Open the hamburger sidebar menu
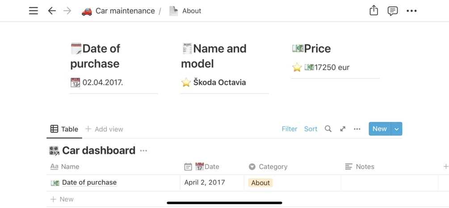The height and width of the screenshot is (208, 449). (x=34, y=11)
